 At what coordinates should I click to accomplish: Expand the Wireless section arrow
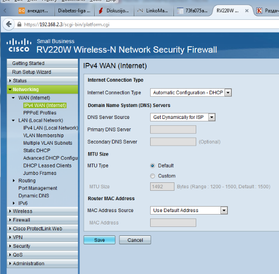[10, 211]
